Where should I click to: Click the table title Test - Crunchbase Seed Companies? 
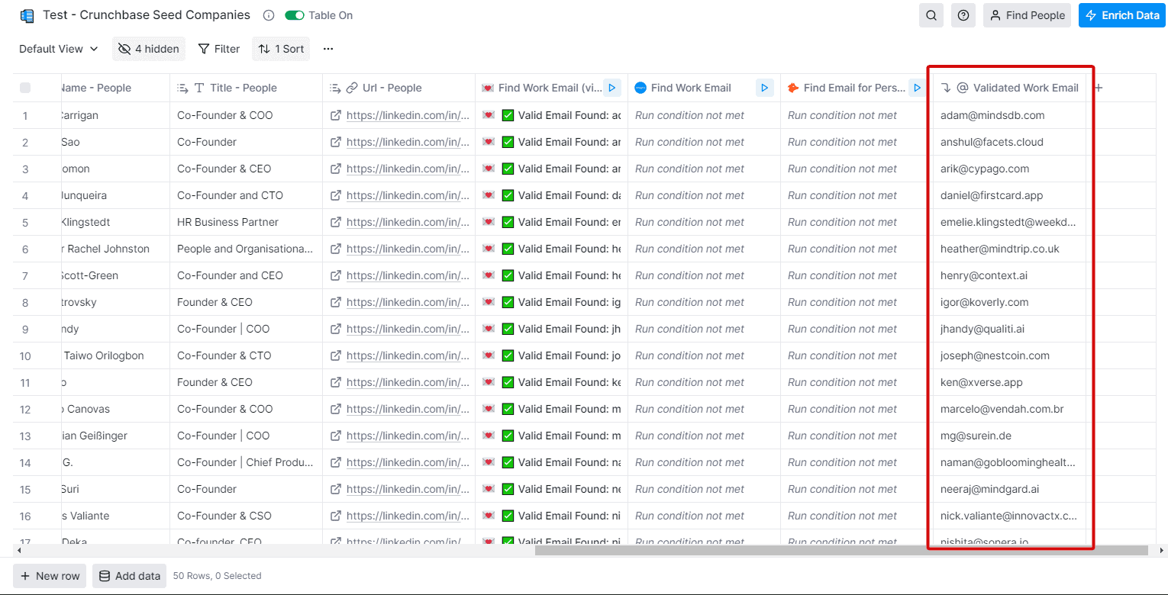(147, 15)
